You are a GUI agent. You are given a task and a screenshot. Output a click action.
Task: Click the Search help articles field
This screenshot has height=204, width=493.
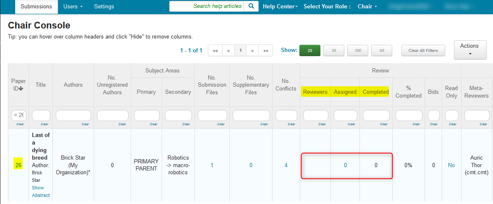click(x=207, y=6)
